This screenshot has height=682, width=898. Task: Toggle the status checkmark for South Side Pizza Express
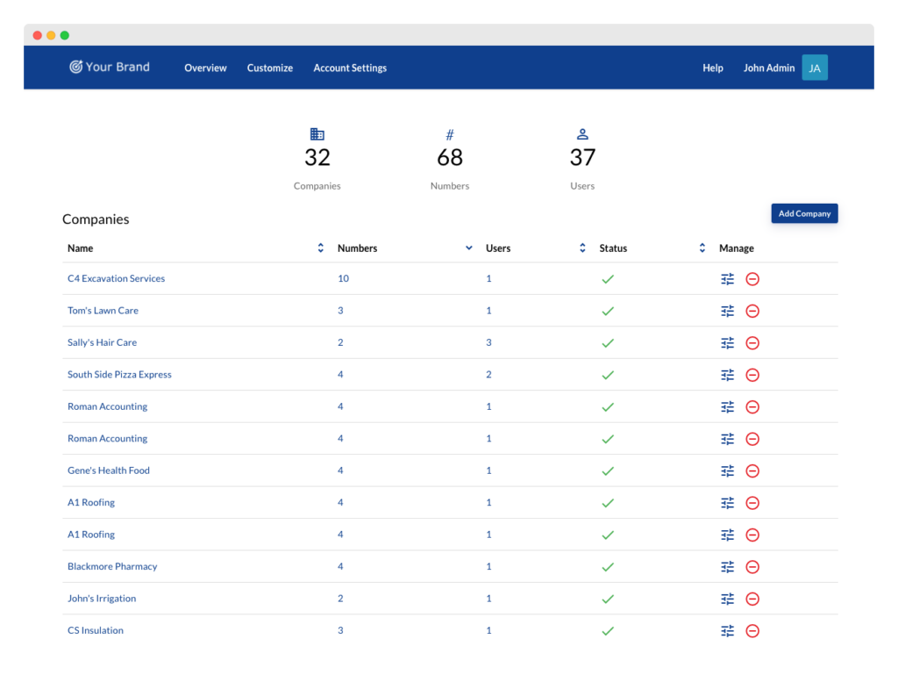point(608,375)
